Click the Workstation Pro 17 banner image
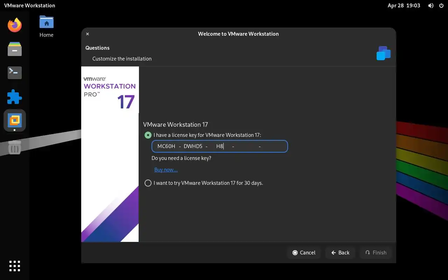448x280 pixels. click(x=110, y=154)
